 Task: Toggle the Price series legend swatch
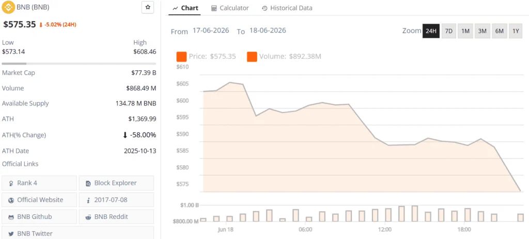click(181, 57)
